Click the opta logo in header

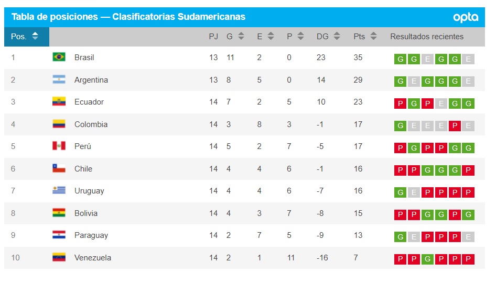[466, 17]
